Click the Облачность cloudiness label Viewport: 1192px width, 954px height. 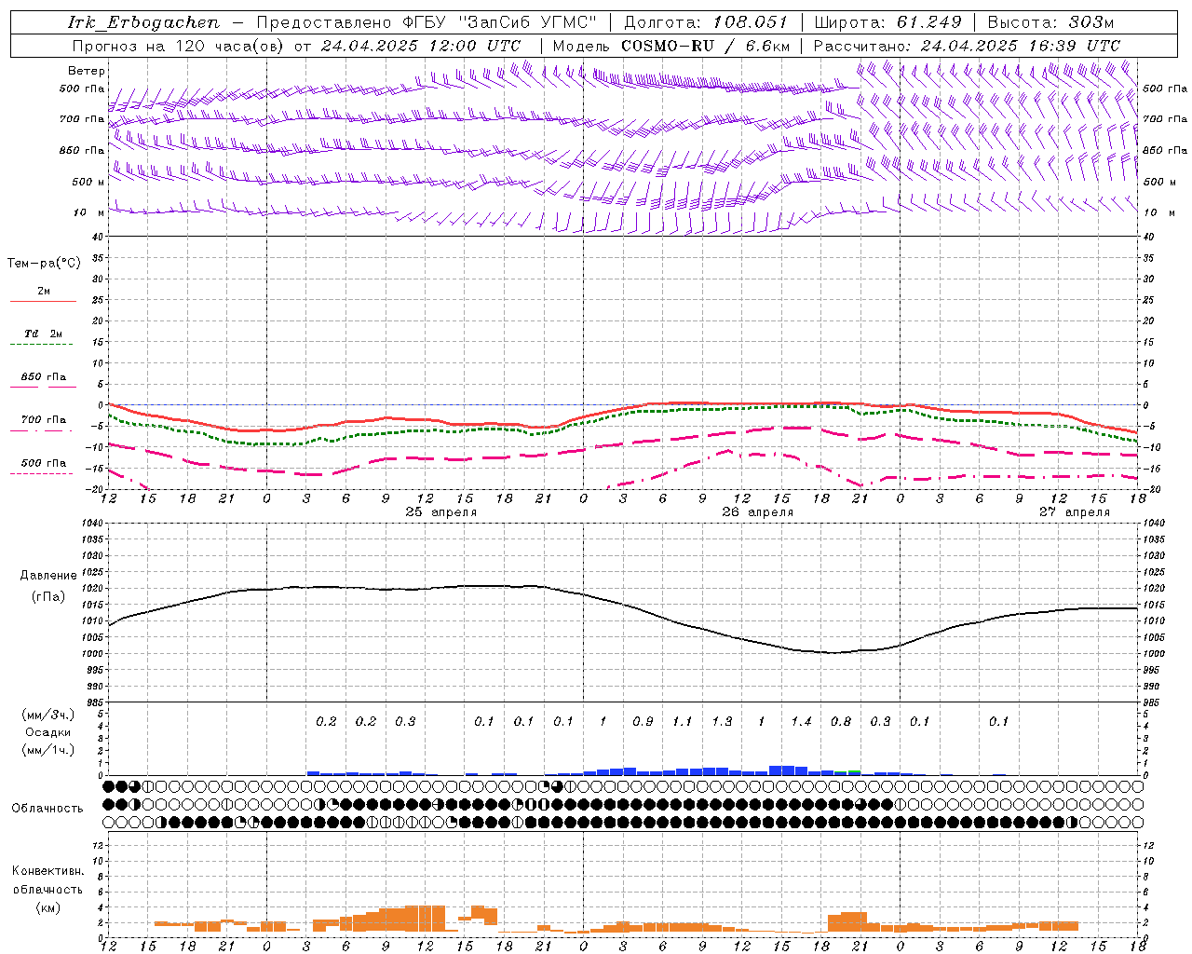[47, 809]
